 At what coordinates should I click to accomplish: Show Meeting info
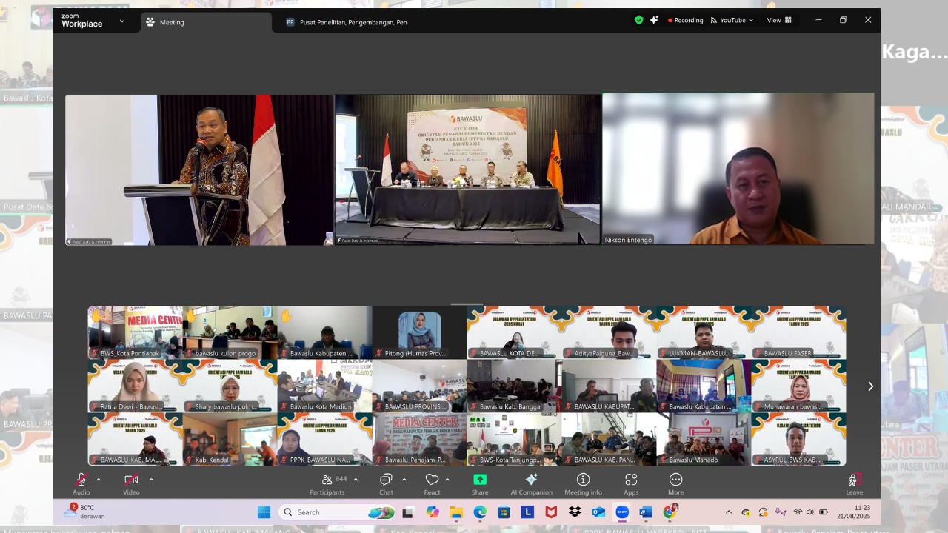coord(583,480)
